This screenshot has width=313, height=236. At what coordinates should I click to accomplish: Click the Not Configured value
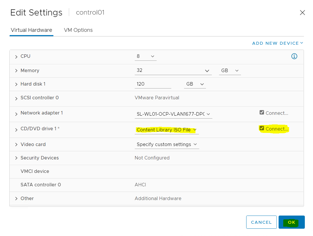pos(152,158)
